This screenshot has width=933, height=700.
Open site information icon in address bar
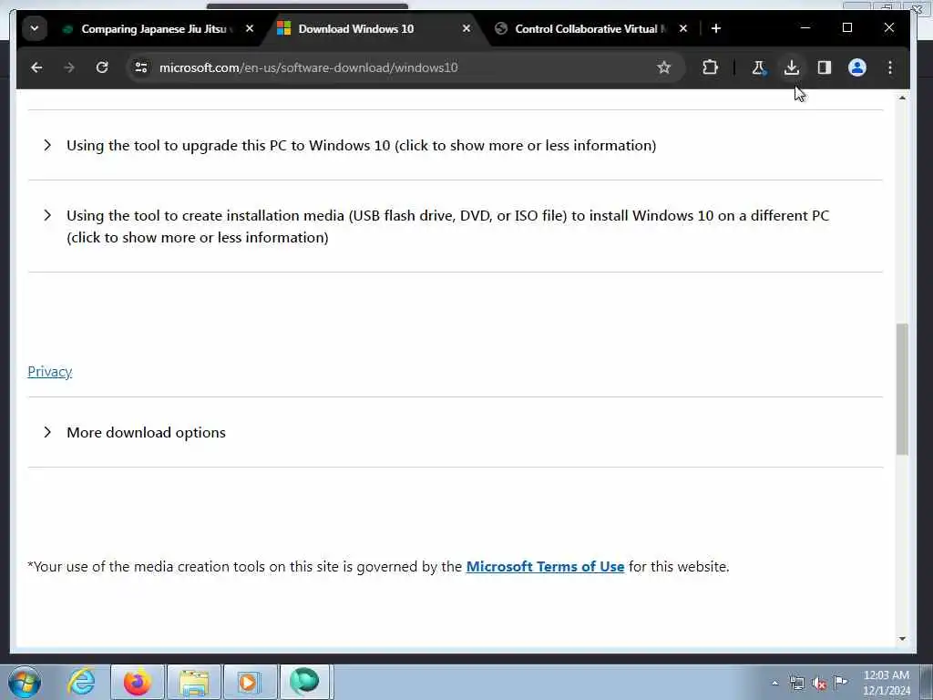[x=141, y=67]
